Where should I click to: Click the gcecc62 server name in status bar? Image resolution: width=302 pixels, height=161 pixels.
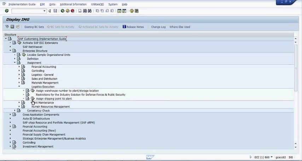[x=281, y=157]
